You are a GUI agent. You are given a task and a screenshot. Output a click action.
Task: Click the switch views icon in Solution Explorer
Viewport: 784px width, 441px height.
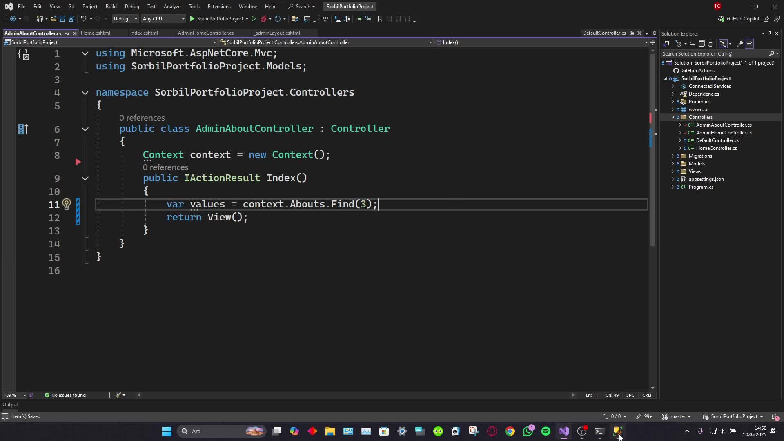(x=666, y=44)
